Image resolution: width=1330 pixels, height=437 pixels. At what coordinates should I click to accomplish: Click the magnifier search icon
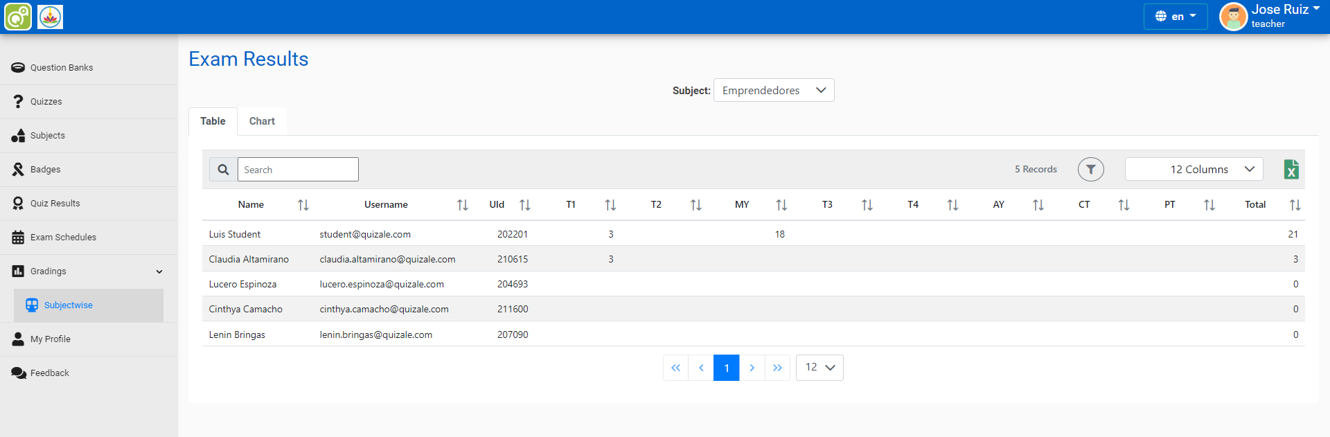(223, 170)
